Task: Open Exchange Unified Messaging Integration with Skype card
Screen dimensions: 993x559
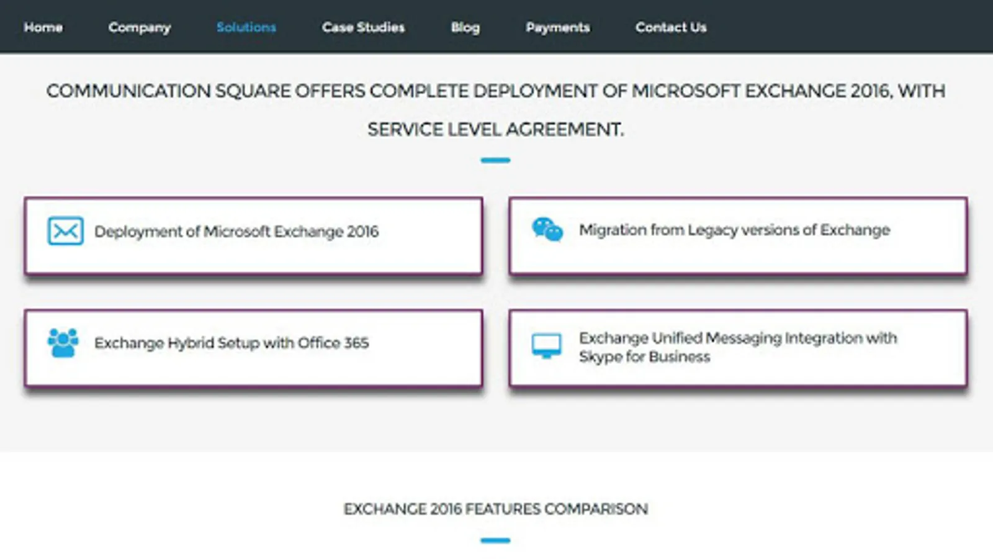Action: (x=738, y=348)
